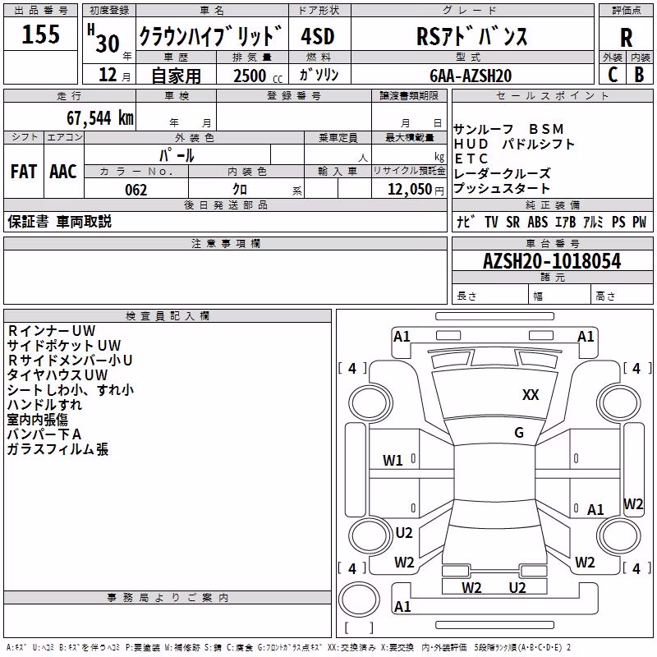This screenshot has height=657, width=657.
Task: Click inspector note ガラスフィルム張
Action: (x=57, y=449)
